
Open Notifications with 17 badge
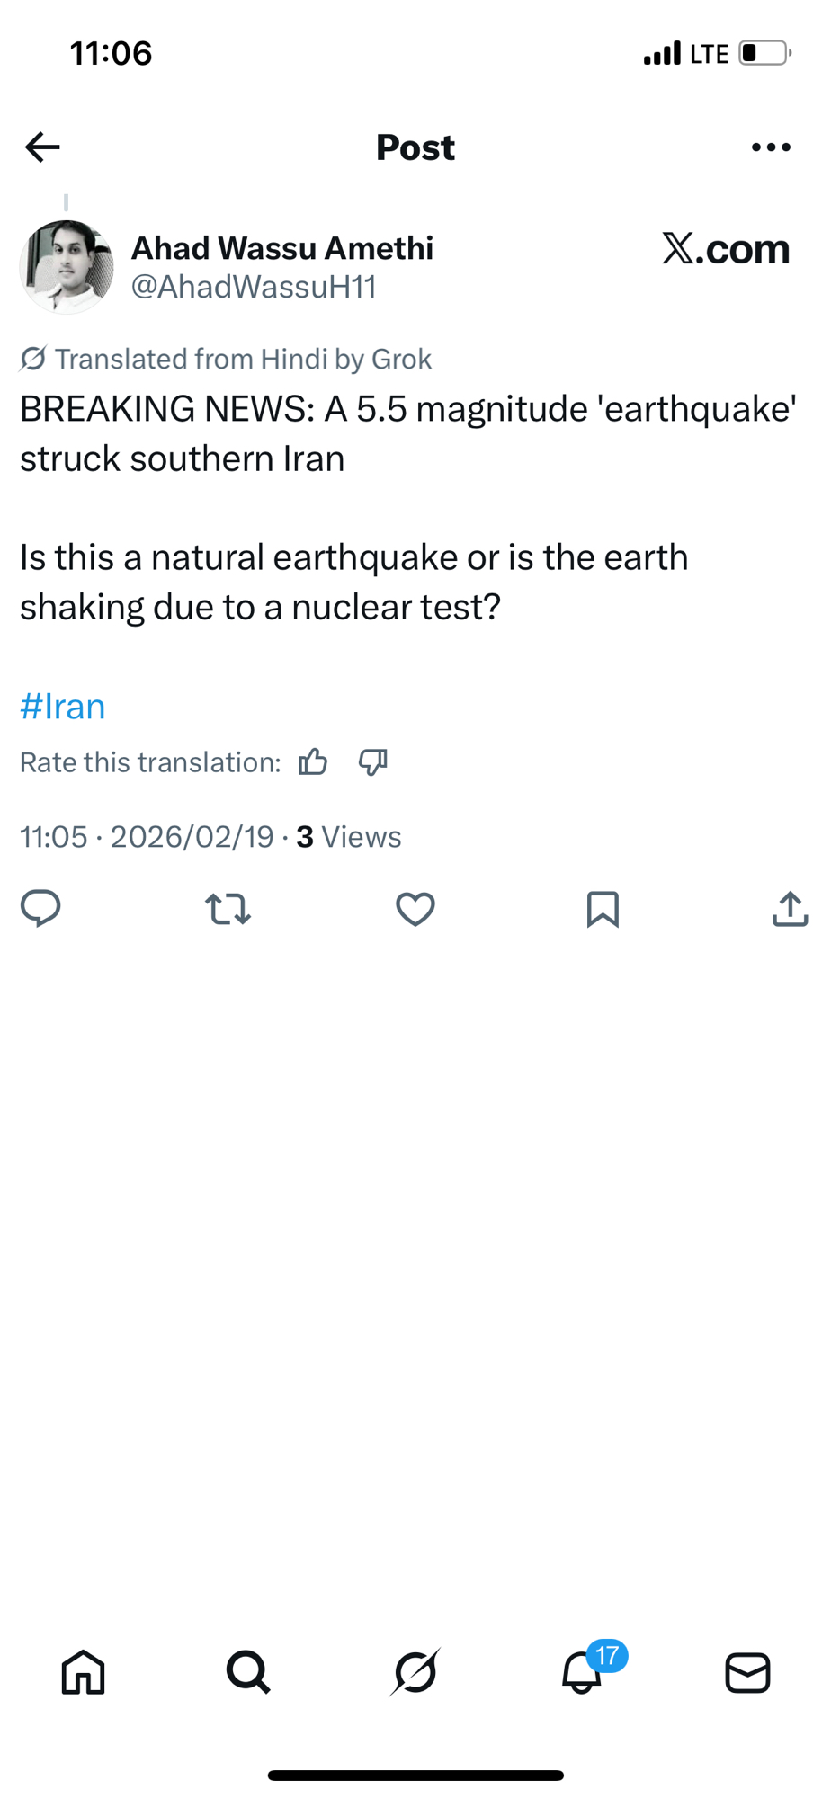(x=583, y=1672)
